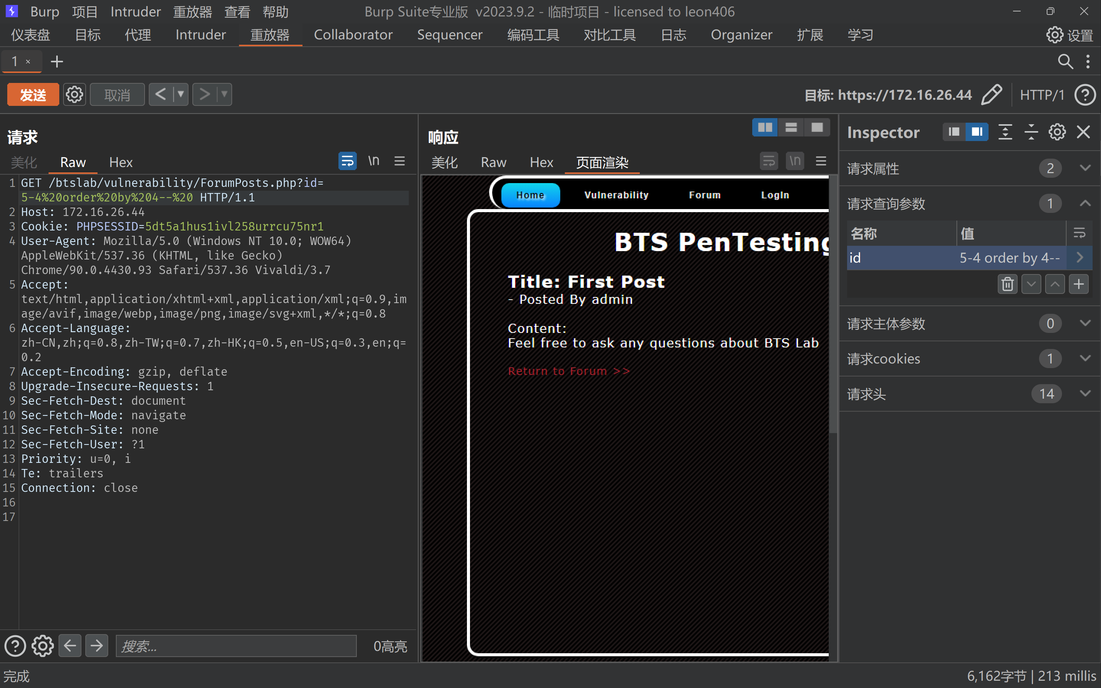Switch response view to Raw tab
1101x688 pixels.
(493, 162)
